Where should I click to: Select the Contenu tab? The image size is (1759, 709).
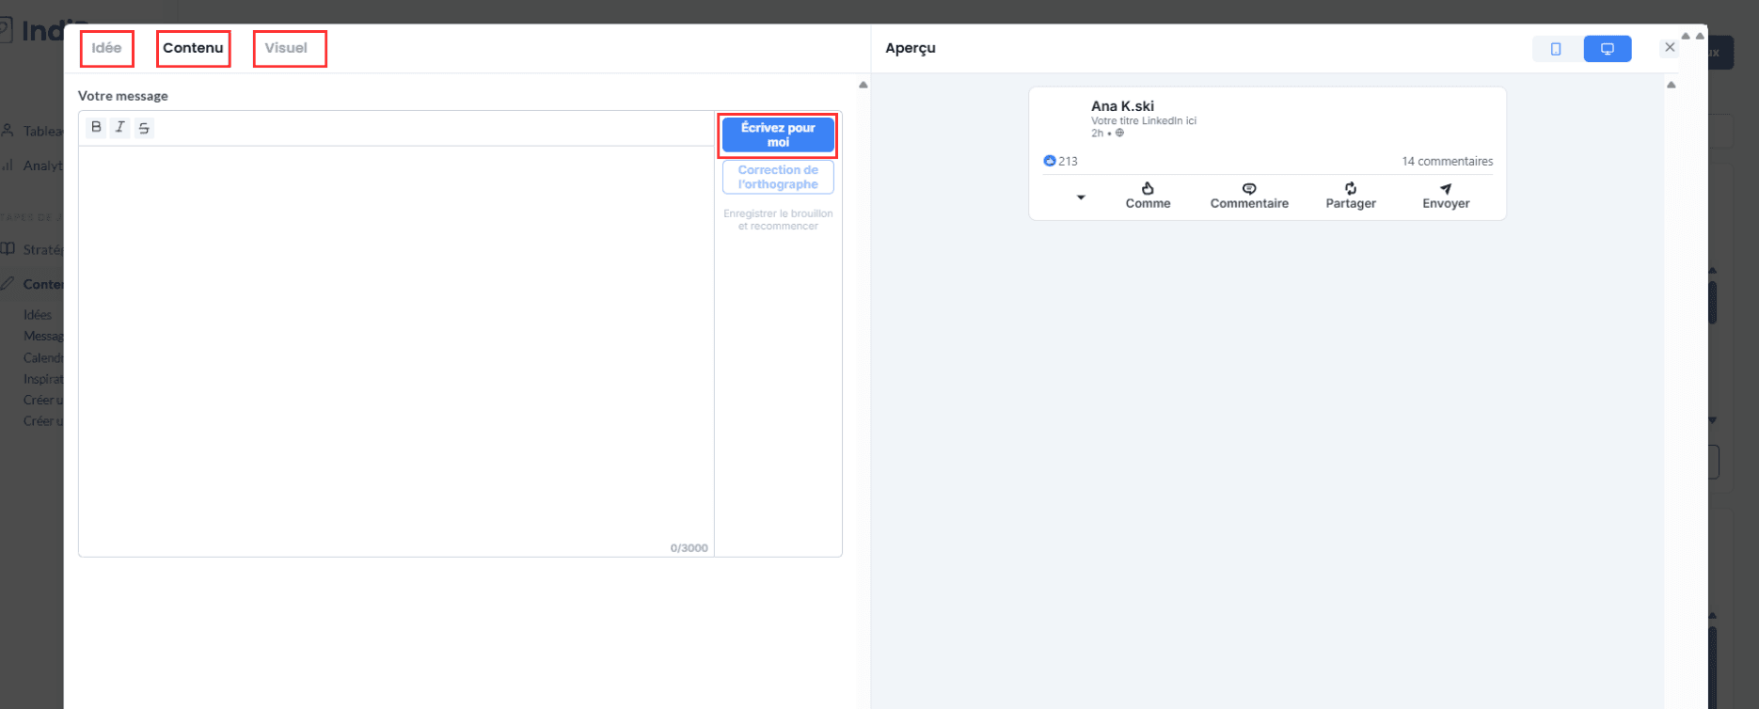193,48
